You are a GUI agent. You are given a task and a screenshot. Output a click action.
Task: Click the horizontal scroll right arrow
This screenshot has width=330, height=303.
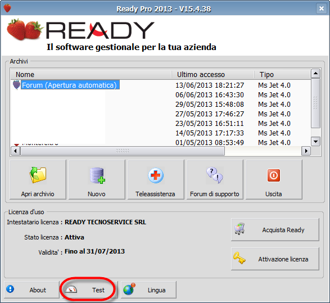[306, 151]
